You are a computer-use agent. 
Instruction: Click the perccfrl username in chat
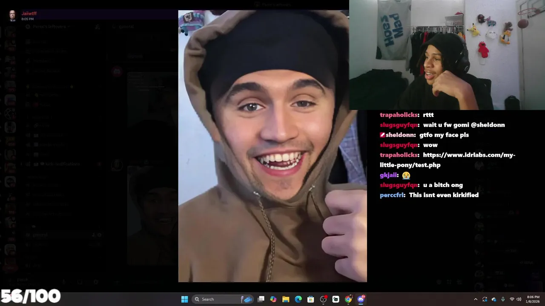tap(392, 195)
